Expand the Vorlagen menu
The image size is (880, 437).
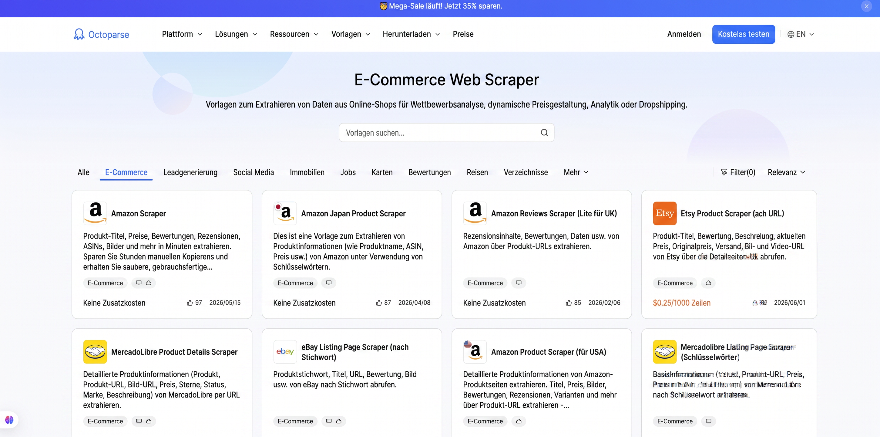351,34
